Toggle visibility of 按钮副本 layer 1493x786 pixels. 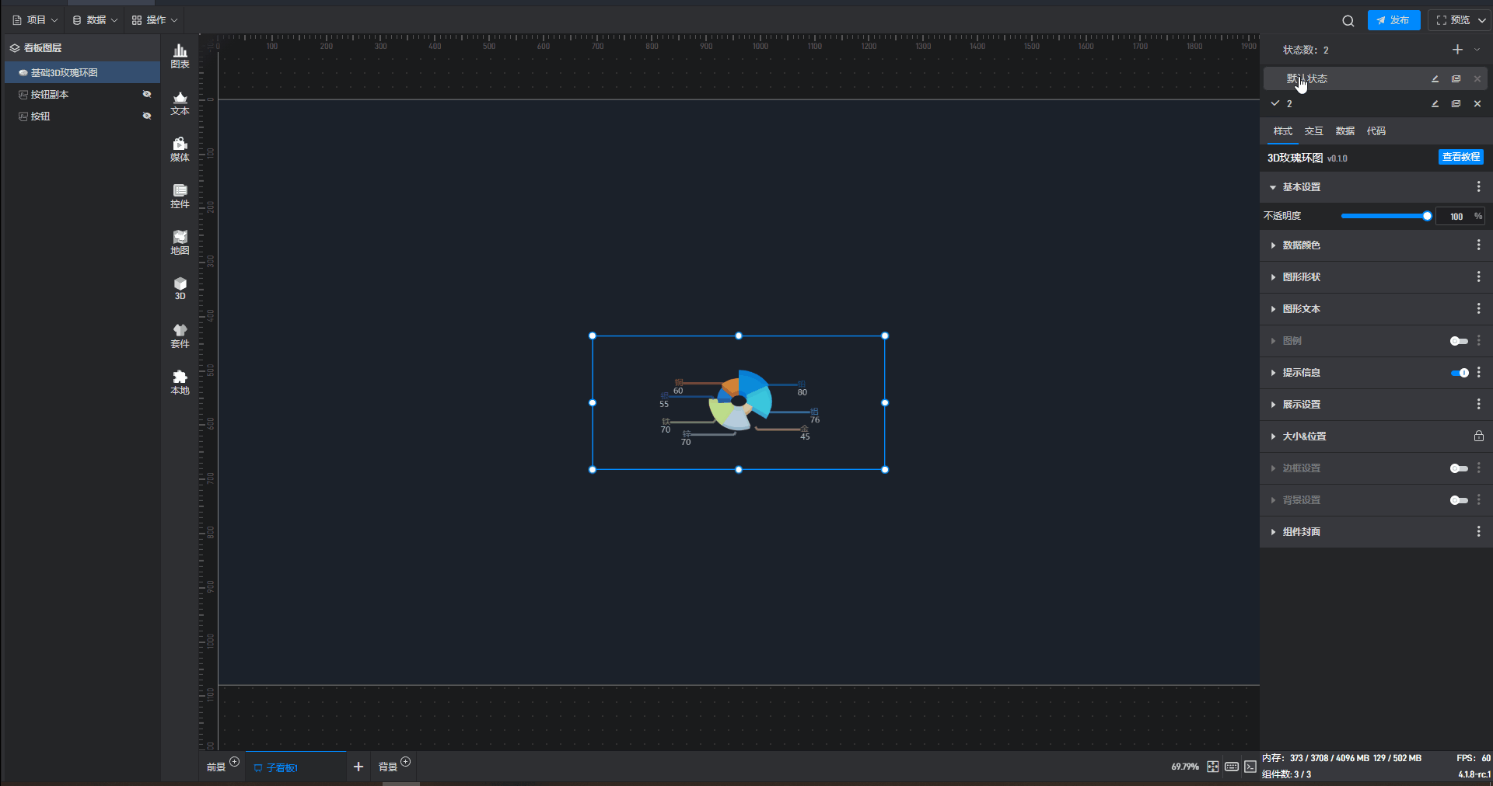pyautogui.click(x=147, y=94)
